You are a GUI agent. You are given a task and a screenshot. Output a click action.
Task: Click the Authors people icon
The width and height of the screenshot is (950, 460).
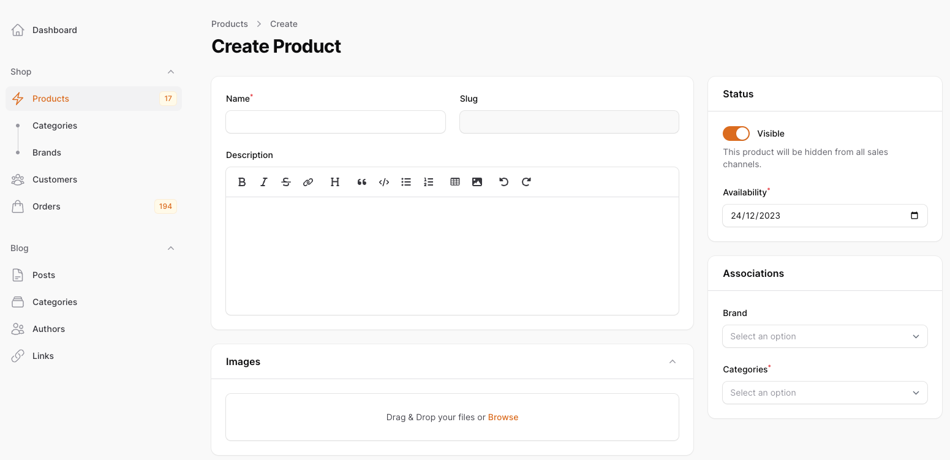coord(18,329)
